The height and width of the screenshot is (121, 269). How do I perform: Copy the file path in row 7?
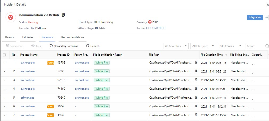(196, 115)
